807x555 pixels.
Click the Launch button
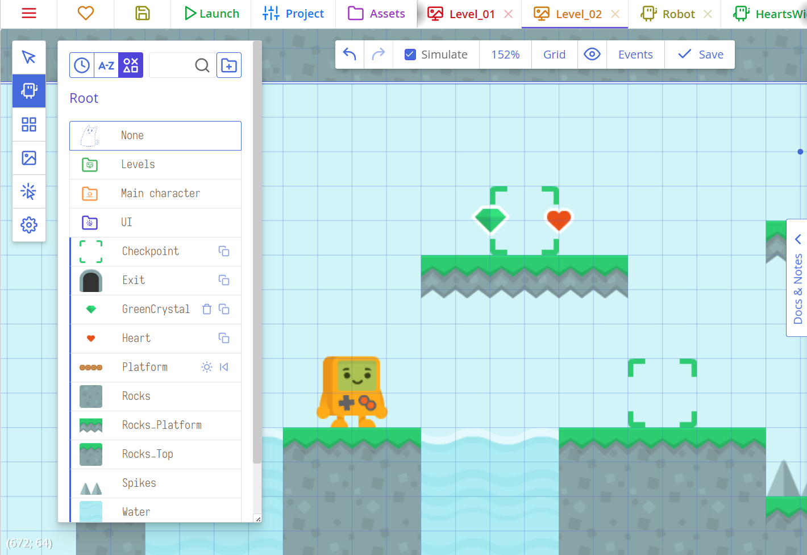[x=211, y=14]
